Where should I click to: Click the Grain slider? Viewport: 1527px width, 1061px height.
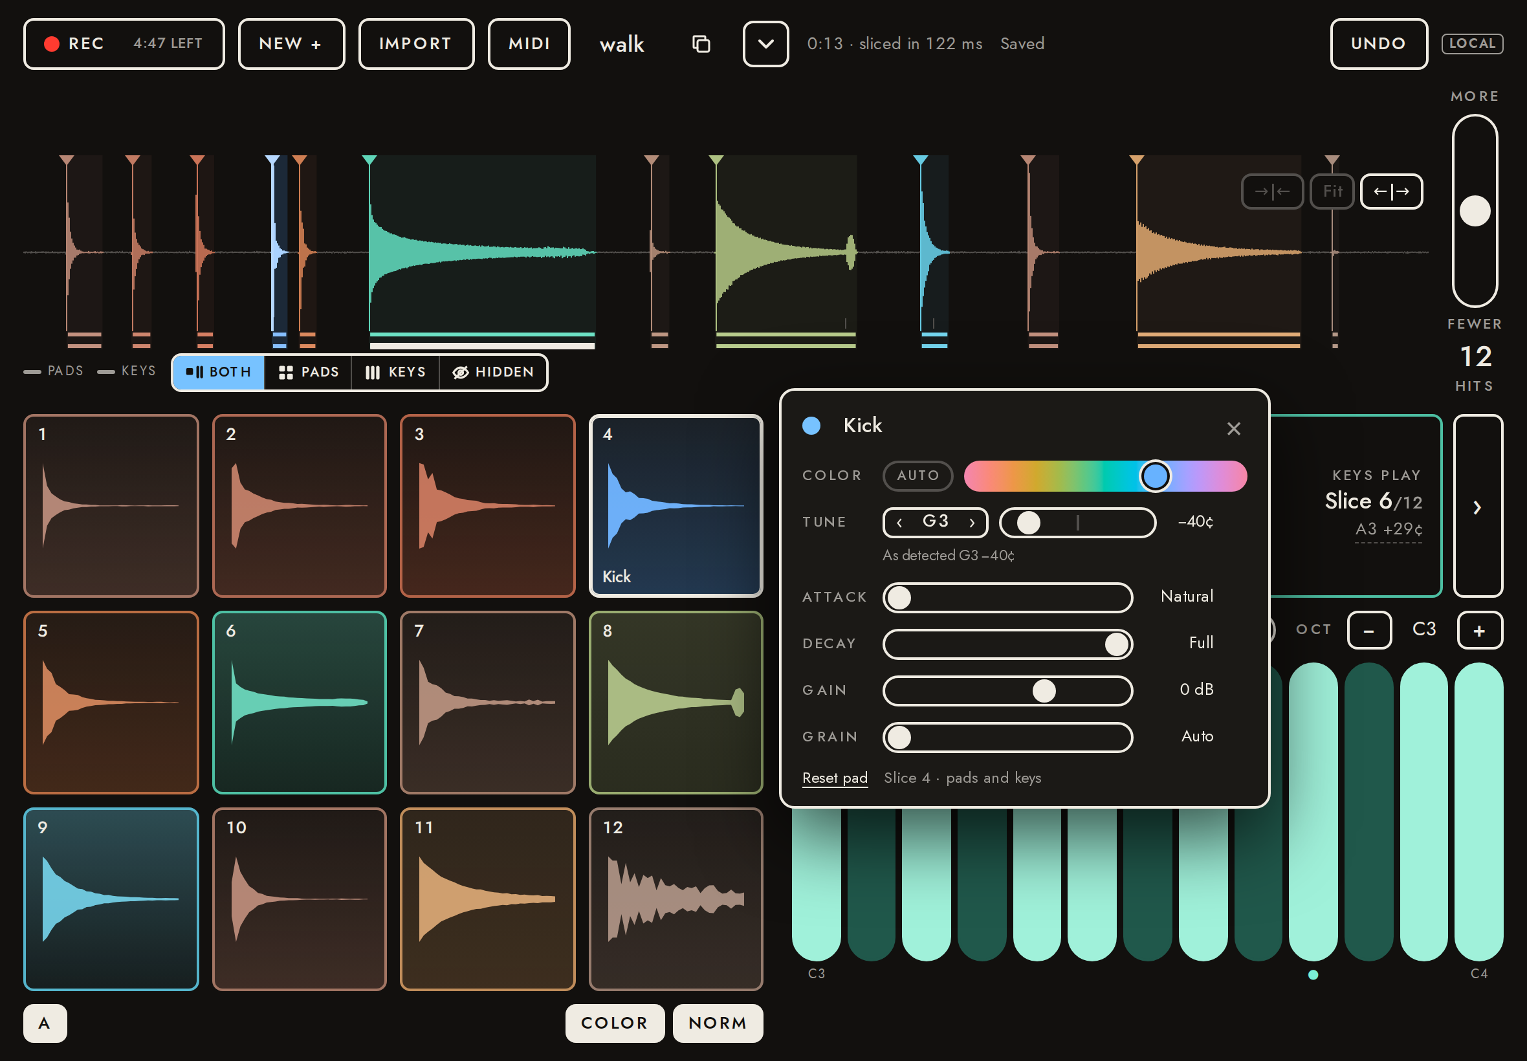pyautogui.click(x=1007, y=738)
